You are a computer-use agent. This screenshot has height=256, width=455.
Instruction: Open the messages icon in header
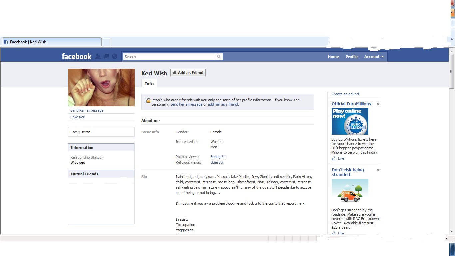pos(106,57)
